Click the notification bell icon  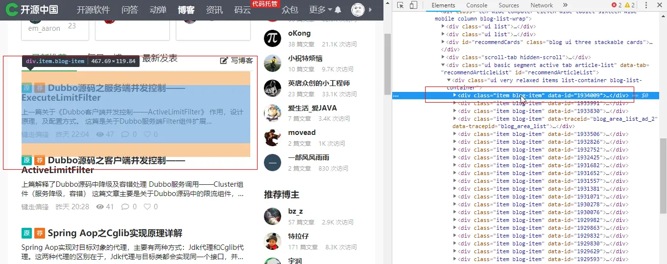pyautogui.click(x=338, y=10)
